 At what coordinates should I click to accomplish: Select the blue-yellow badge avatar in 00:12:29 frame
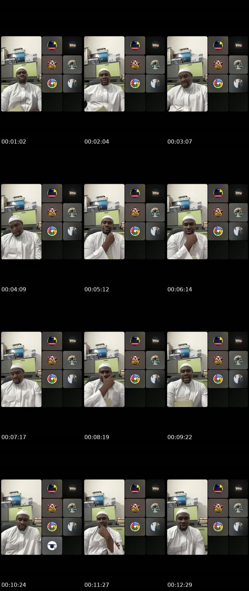click(x=218, y=489)
